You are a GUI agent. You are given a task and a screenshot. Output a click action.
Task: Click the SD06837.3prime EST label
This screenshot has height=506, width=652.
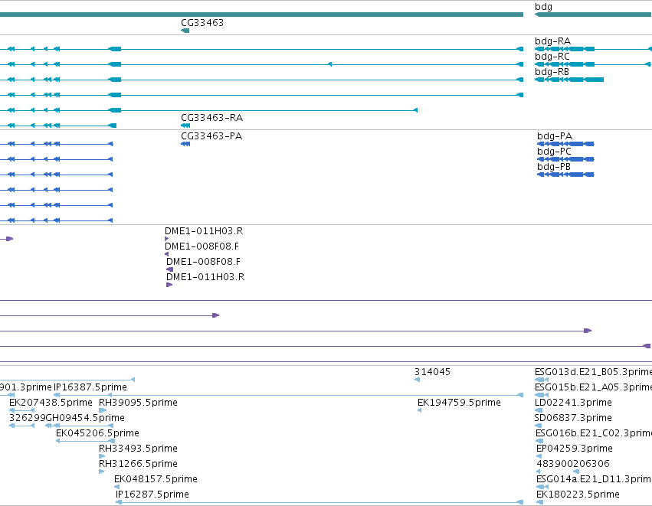pyautogui.click(x=573, y=418)
